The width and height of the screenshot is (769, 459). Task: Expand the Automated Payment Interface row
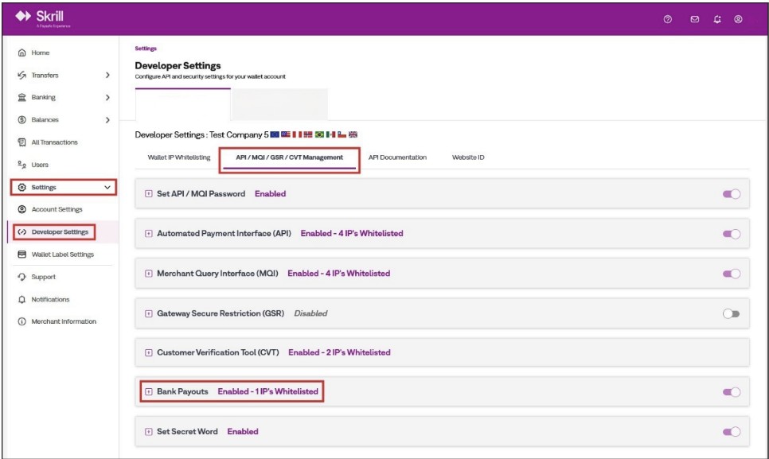(x=149, y=234)
